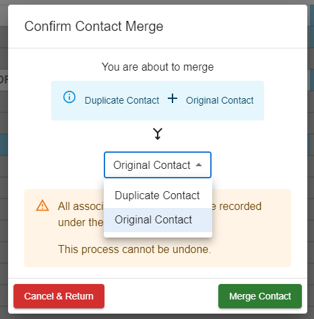314x319 pixels.
Task: Click the 'You are about to merge' text
Action: click(158, 67)
